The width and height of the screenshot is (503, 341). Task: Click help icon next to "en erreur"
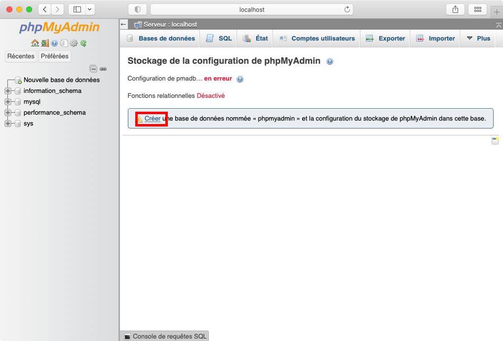(x=240, y=79)
